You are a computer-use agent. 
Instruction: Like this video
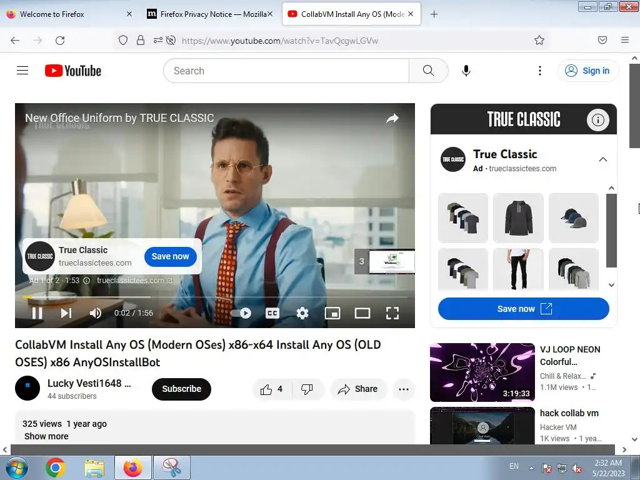[272, 389]
